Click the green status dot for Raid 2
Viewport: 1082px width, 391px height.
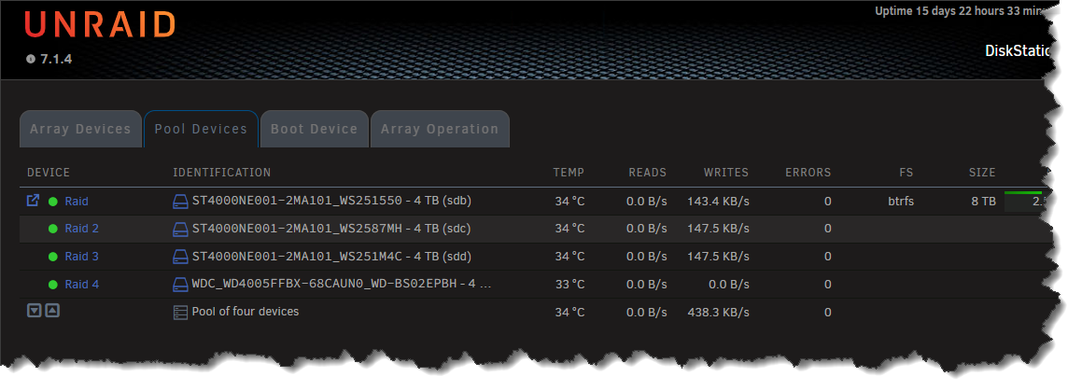point(53,229)
